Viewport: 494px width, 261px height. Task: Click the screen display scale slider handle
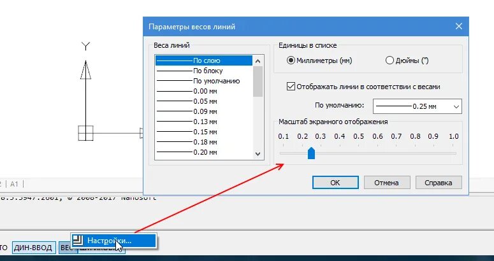[311, 153]
